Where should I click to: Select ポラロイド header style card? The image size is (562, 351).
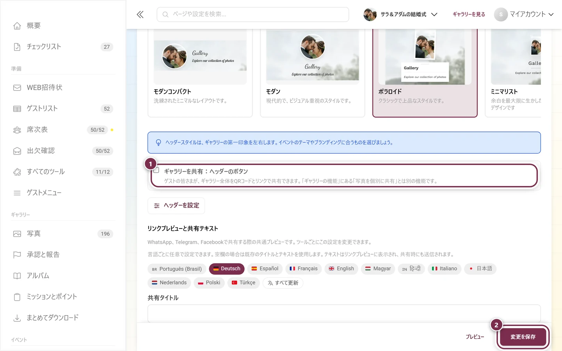425,73
